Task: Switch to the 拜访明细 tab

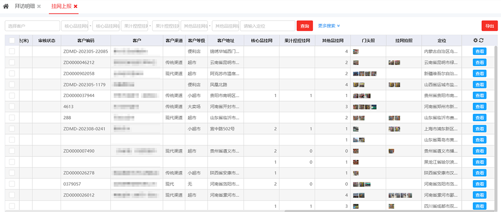Action: click(x=25, y=6)
